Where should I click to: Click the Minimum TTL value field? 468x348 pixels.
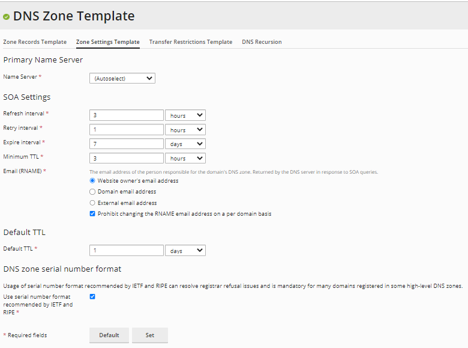pyautogui.click(x=127, y=158)
